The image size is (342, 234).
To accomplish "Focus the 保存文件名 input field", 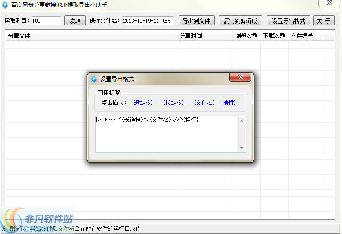I will coord(148,21).
